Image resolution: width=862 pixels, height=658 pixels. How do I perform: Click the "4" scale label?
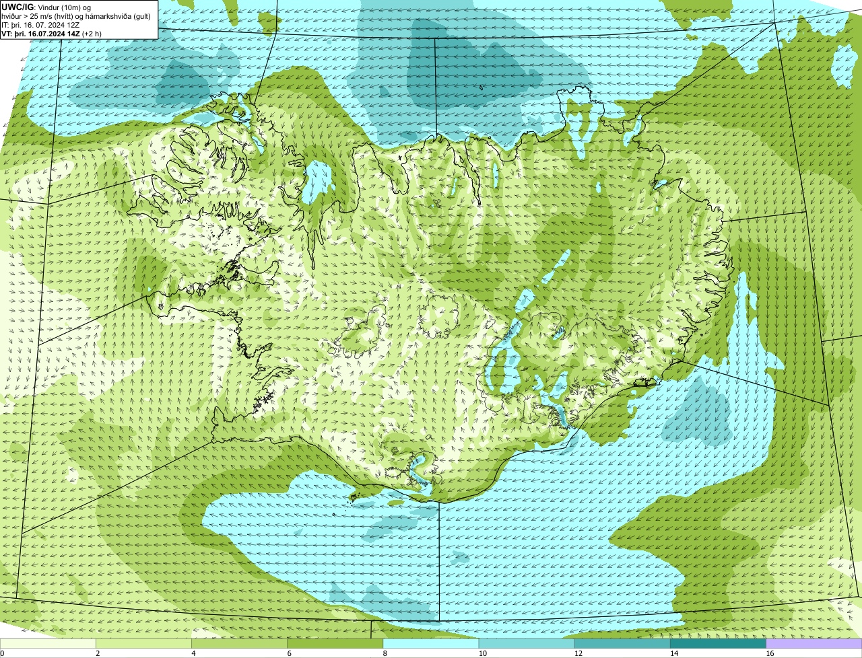193,653
